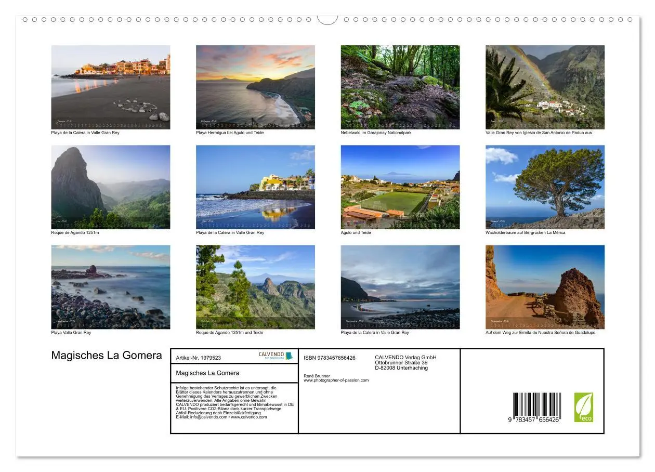Select the title Magisches La Gomera
Viewport: 655px width, 472px height.
(x=106, y=355)
